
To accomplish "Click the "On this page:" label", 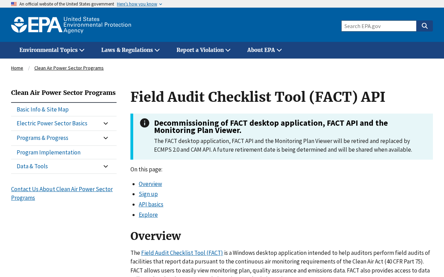I will [x=146, y=169].
